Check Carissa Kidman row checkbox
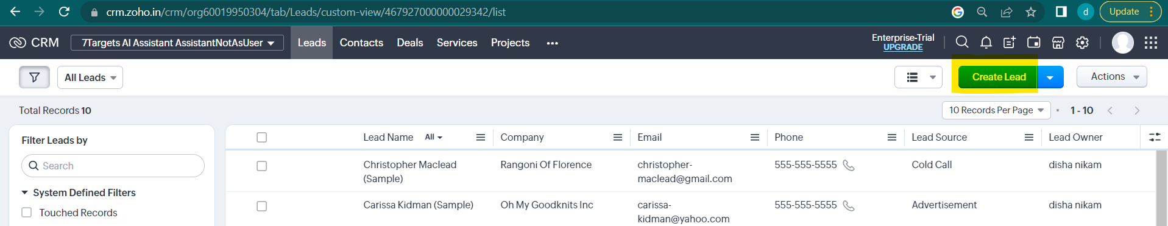The width and height of the screenshot is (1168, 226). coord(262,206)
